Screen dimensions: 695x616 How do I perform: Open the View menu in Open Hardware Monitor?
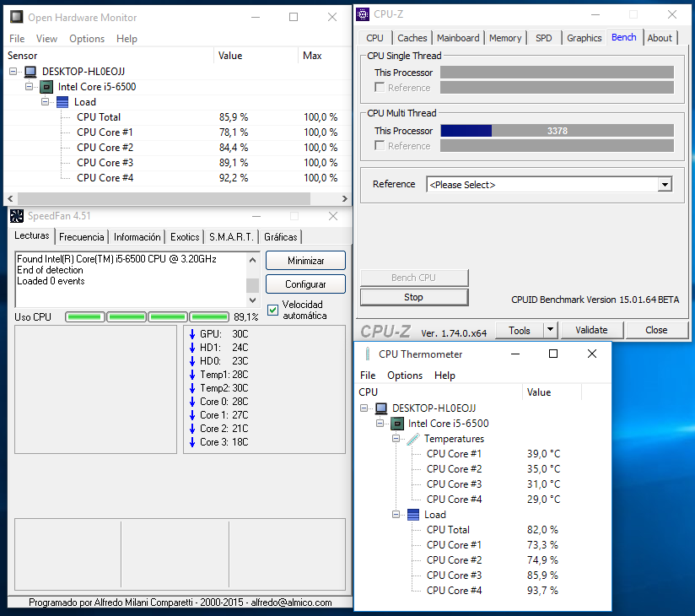[46, 39]
